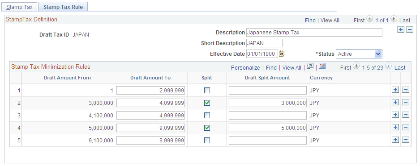This screenshot has width=420, height=166.
Task: Edit Draft Amount To 9,999,999 field
Action: [x=150, y=141]
